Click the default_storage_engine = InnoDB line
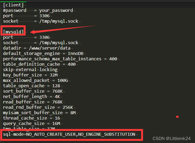The width and height of the screenshot is (195, 143). 43,54
